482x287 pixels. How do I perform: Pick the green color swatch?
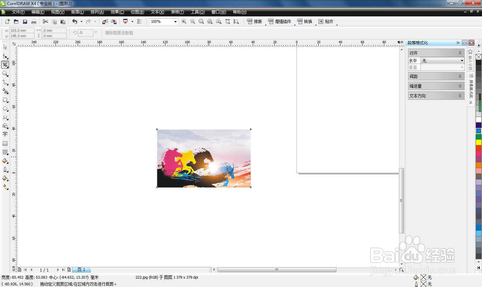479,137
